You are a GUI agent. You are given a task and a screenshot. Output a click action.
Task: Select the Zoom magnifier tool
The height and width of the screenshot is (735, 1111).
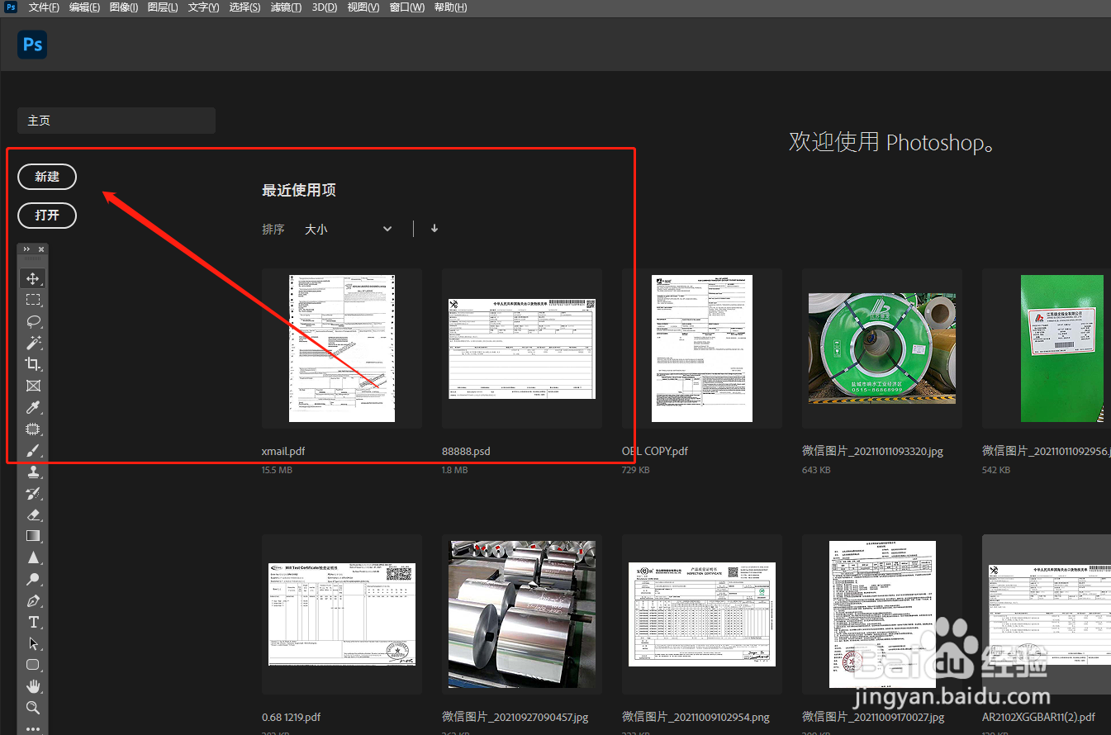[x=33, y=708]
